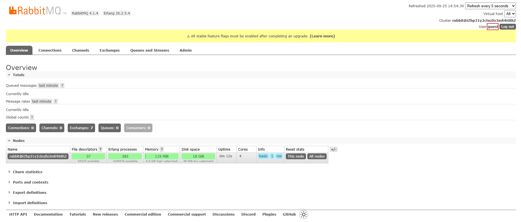Click the Disk space 18 GiB bar

point(198,156)
